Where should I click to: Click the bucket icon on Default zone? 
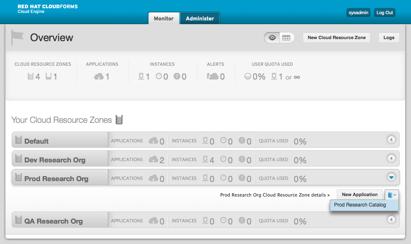pos(18,140)
